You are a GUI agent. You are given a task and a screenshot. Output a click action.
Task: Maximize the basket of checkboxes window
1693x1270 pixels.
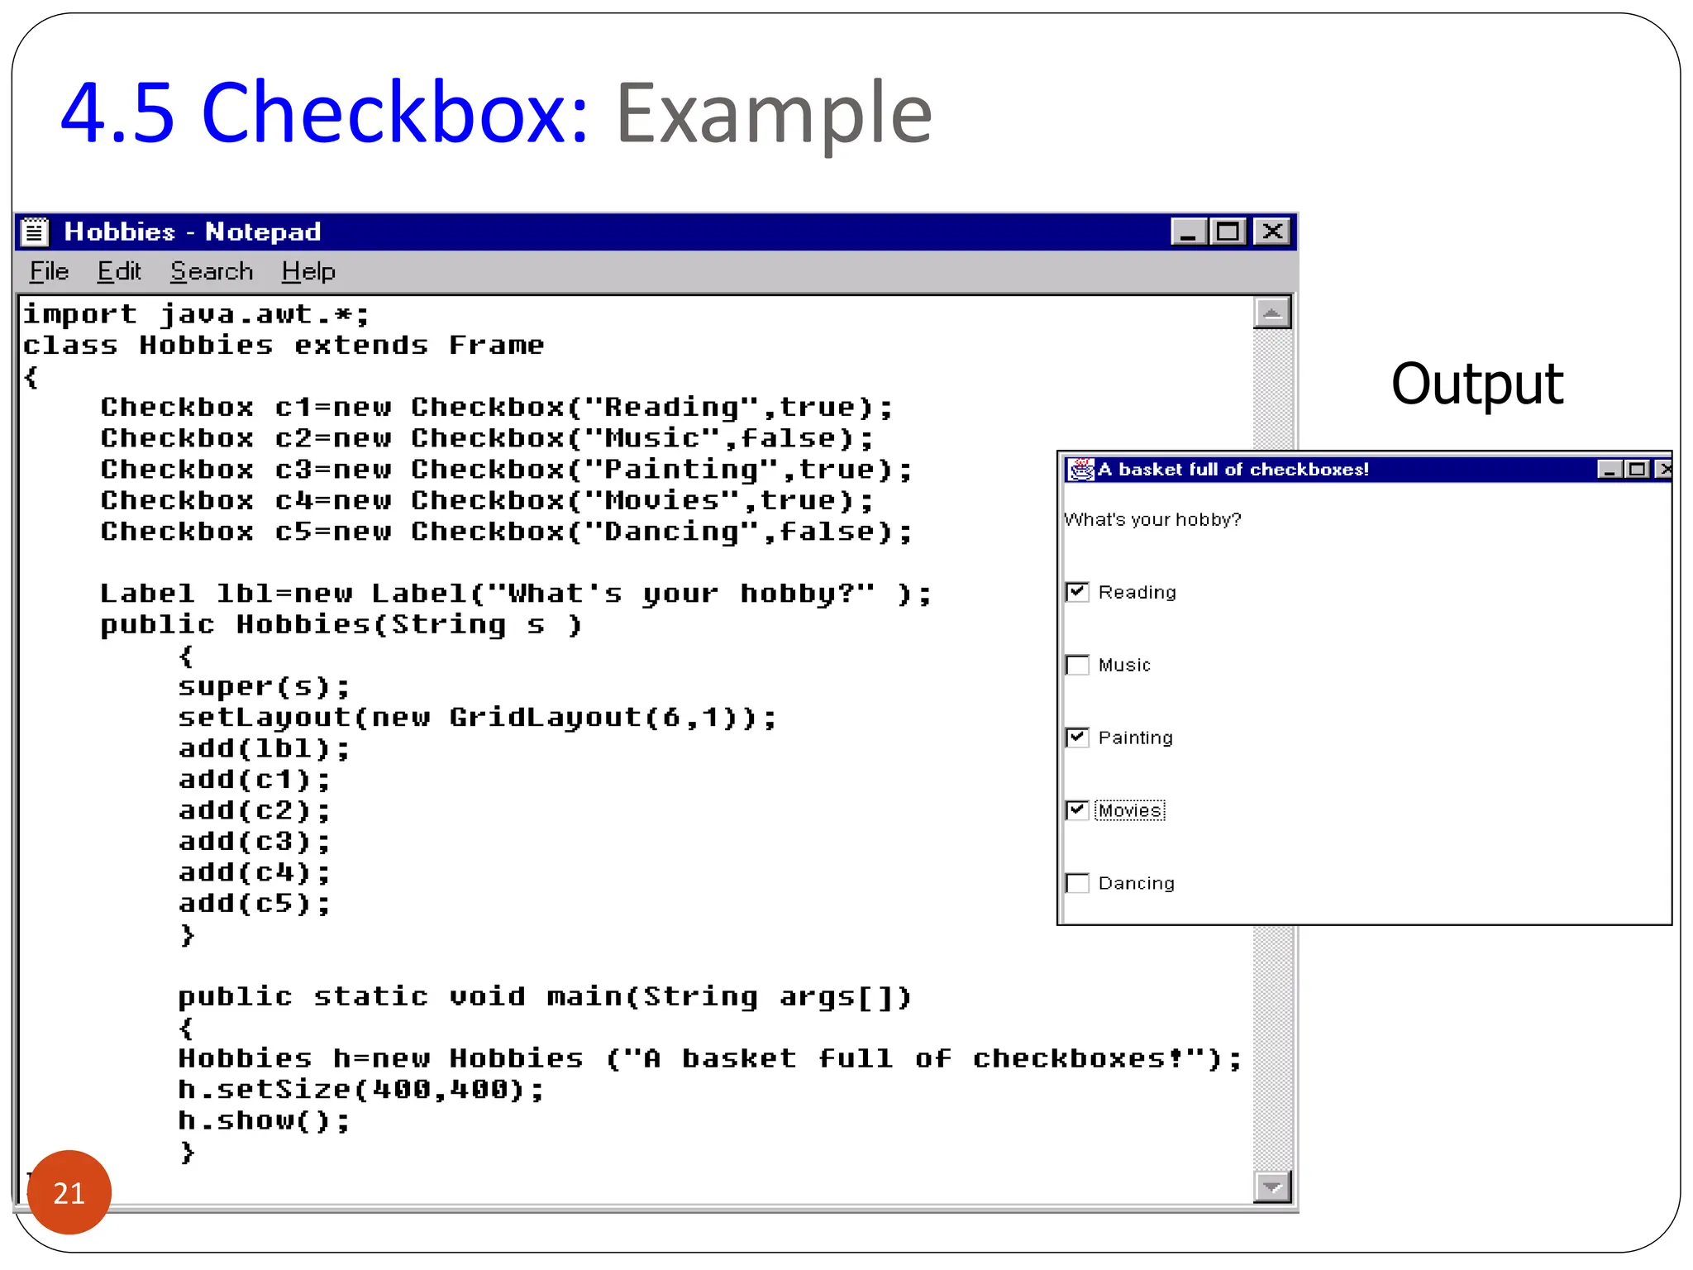(x=1637, y=470)
